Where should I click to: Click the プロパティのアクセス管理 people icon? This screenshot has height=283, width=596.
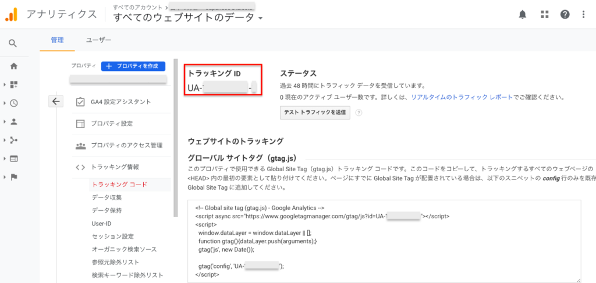pos(80,146)
